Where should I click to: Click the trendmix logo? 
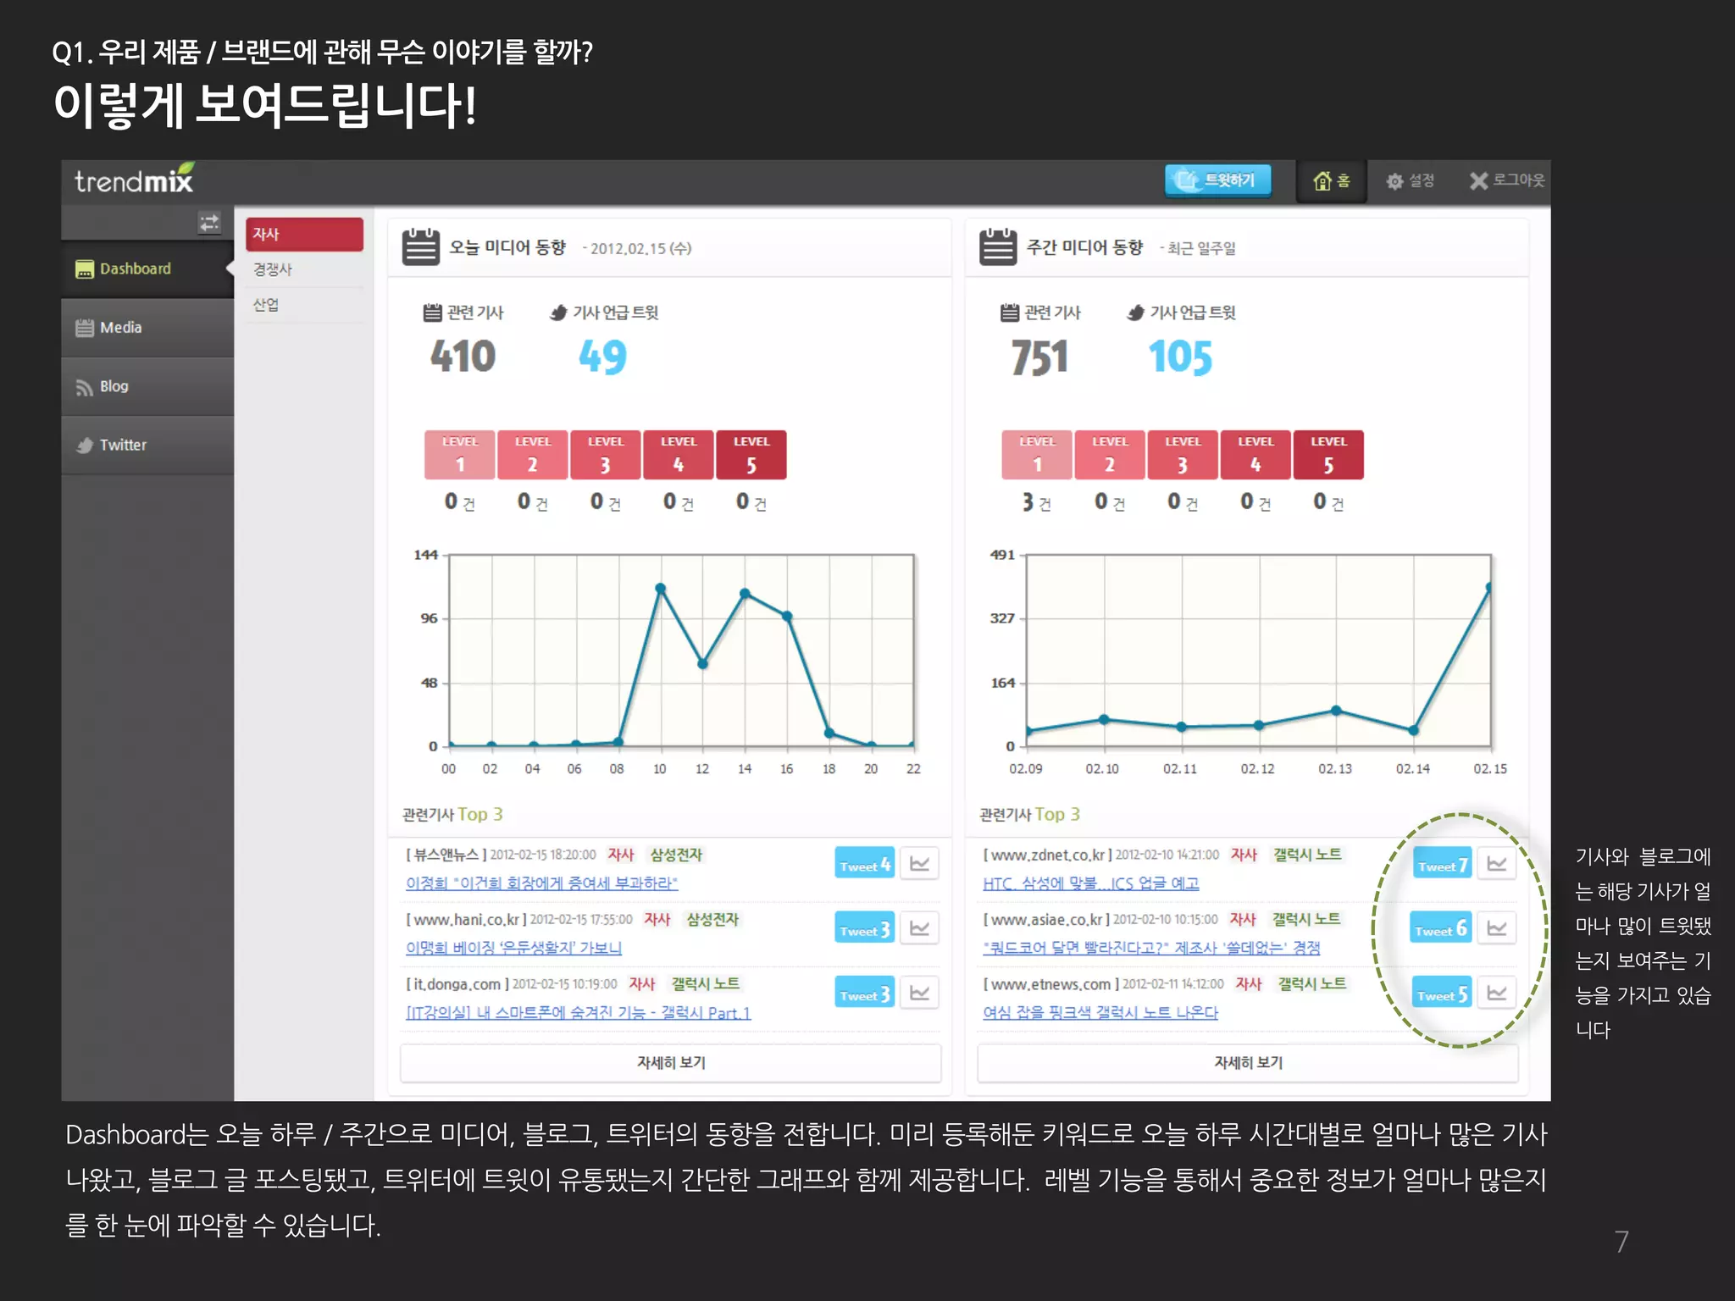[134, 179]
